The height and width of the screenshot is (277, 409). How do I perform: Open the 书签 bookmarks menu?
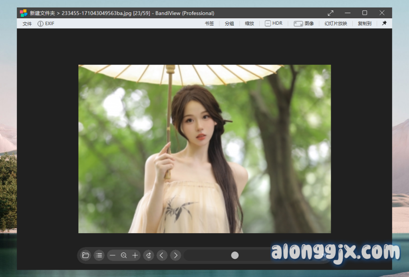click(x=209, y=24)
